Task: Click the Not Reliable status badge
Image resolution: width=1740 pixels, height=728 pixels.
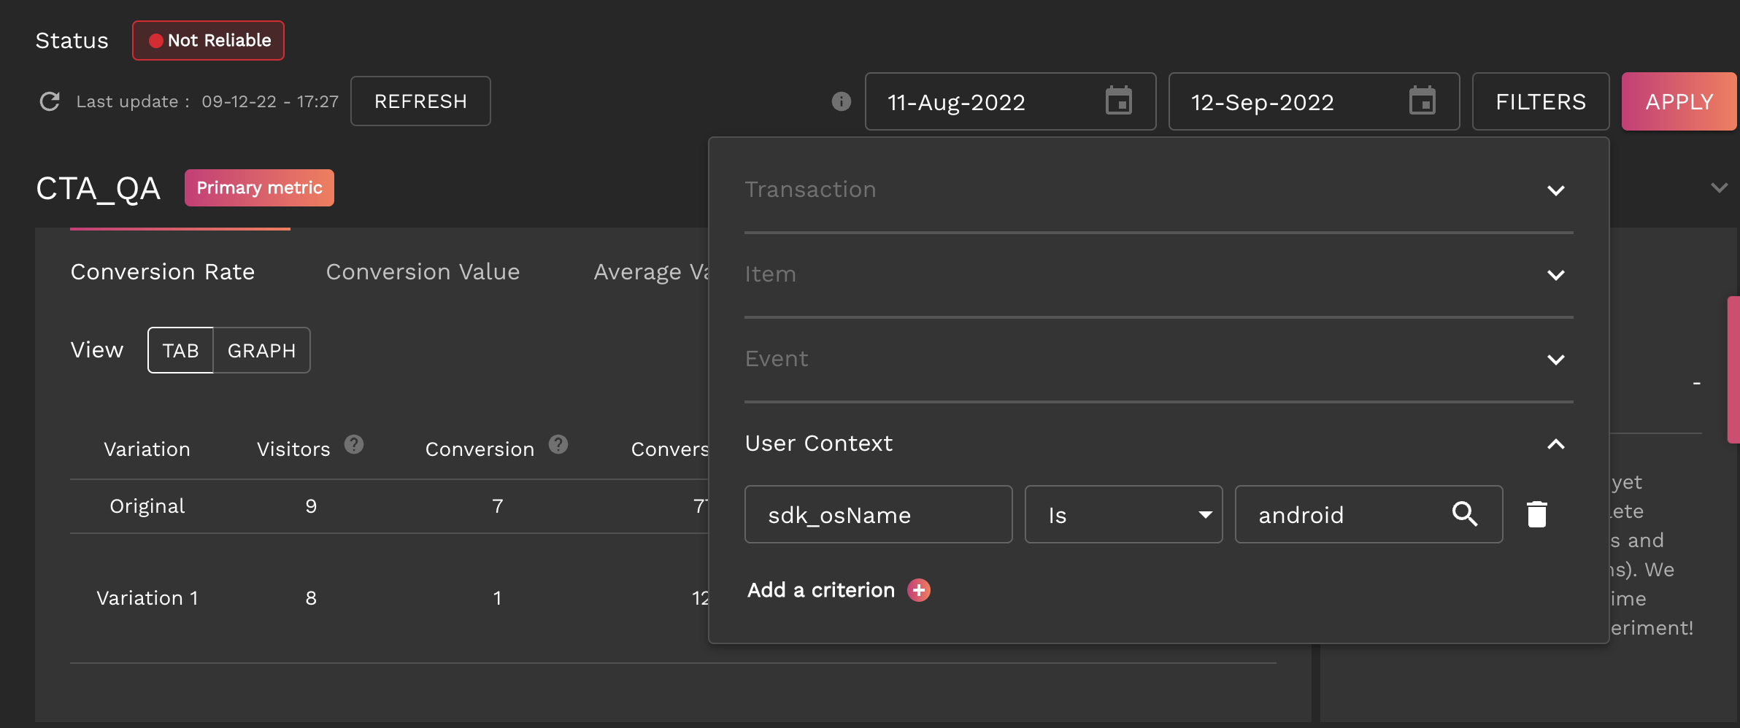Action: (208, 40)
